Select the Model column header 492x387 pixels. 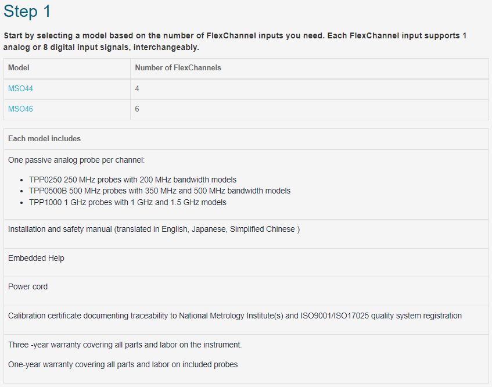pyautogui.click(x=67, y=68)
